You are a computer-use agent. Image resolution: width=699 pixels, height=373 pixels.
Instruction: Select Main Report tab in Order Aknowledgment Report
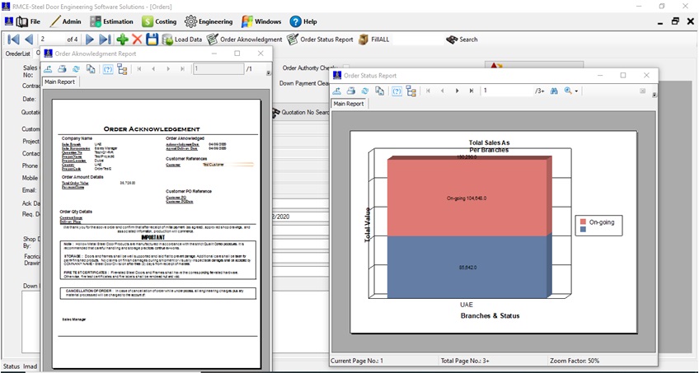click(59, 82)
